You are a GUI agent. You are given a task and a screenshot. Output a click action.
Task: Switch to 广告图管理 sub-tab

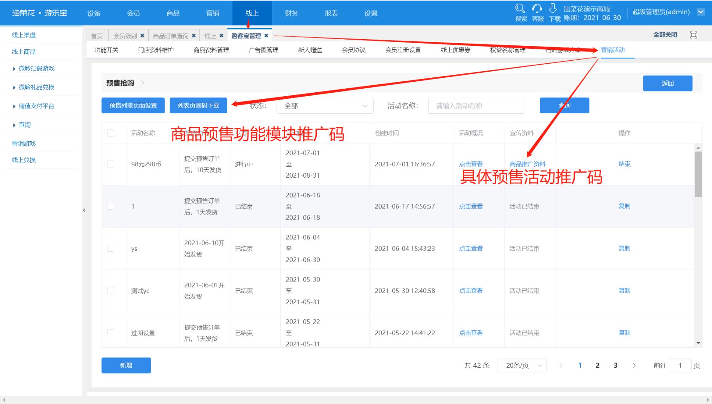pos(264,50)
